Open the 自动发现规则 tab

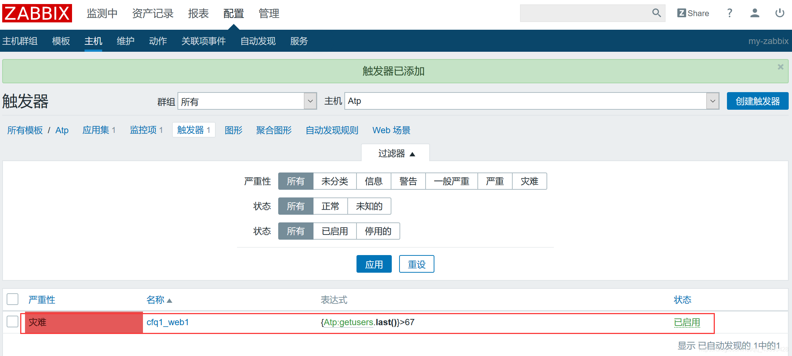click(332, 130)
